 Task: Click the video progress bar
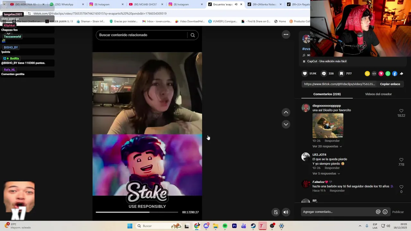pyautogui.click(x=137, y=212)
